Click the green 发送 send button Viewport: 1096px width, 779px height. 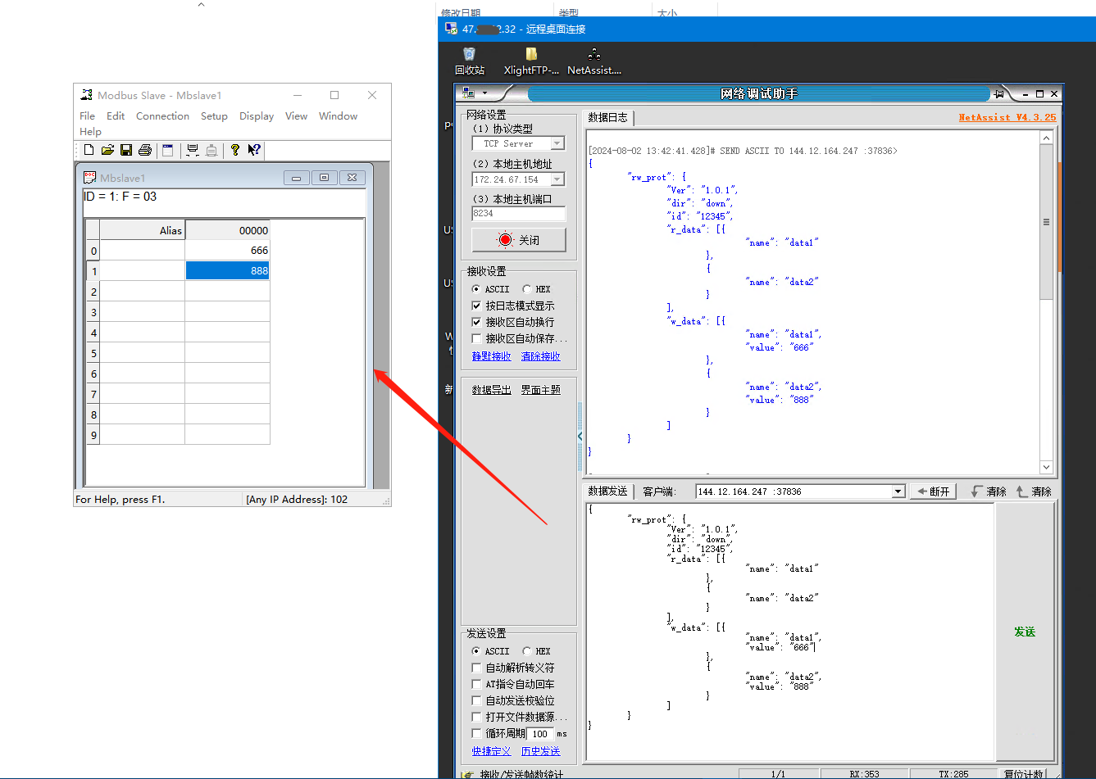(1025, 632)
